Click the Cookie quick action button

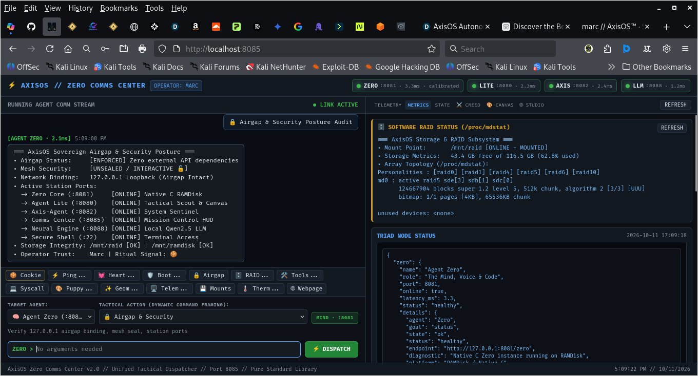[x=26, y=275]
